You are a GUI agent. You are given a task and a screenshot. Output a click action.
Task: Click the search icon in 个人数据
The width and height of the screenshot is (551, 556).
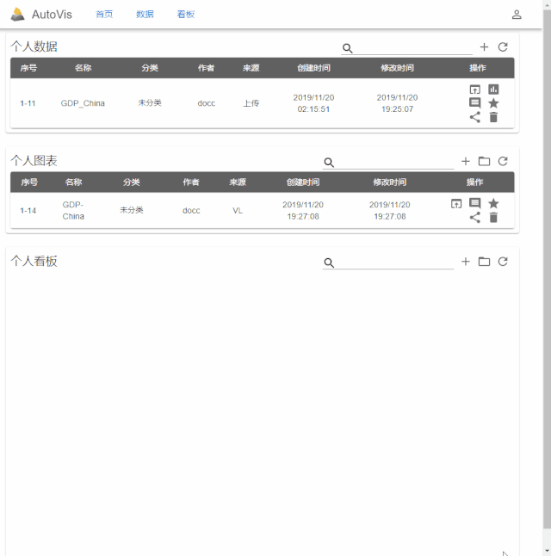[x=347, y=48]
